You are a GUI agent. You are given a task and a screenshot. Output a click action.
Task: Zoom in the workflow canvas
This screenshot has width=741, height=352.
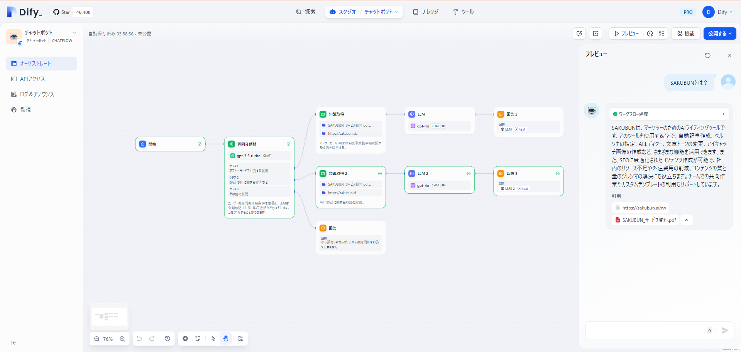point(122,339)
